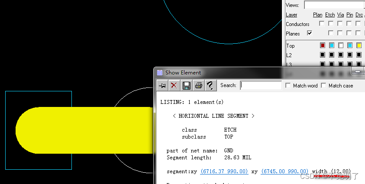Click the L2 layer label
The height and width of the screenshot is (184, 365).
[x=289, y=55]
